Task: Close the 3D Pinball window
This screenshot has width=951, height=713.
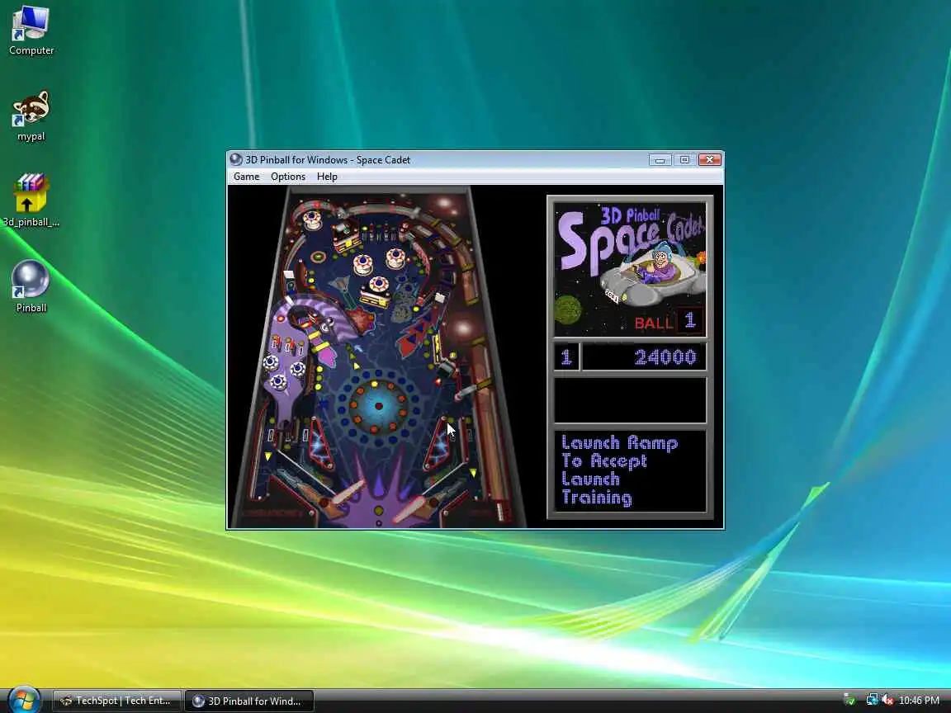Action: (x=710, y=159)
